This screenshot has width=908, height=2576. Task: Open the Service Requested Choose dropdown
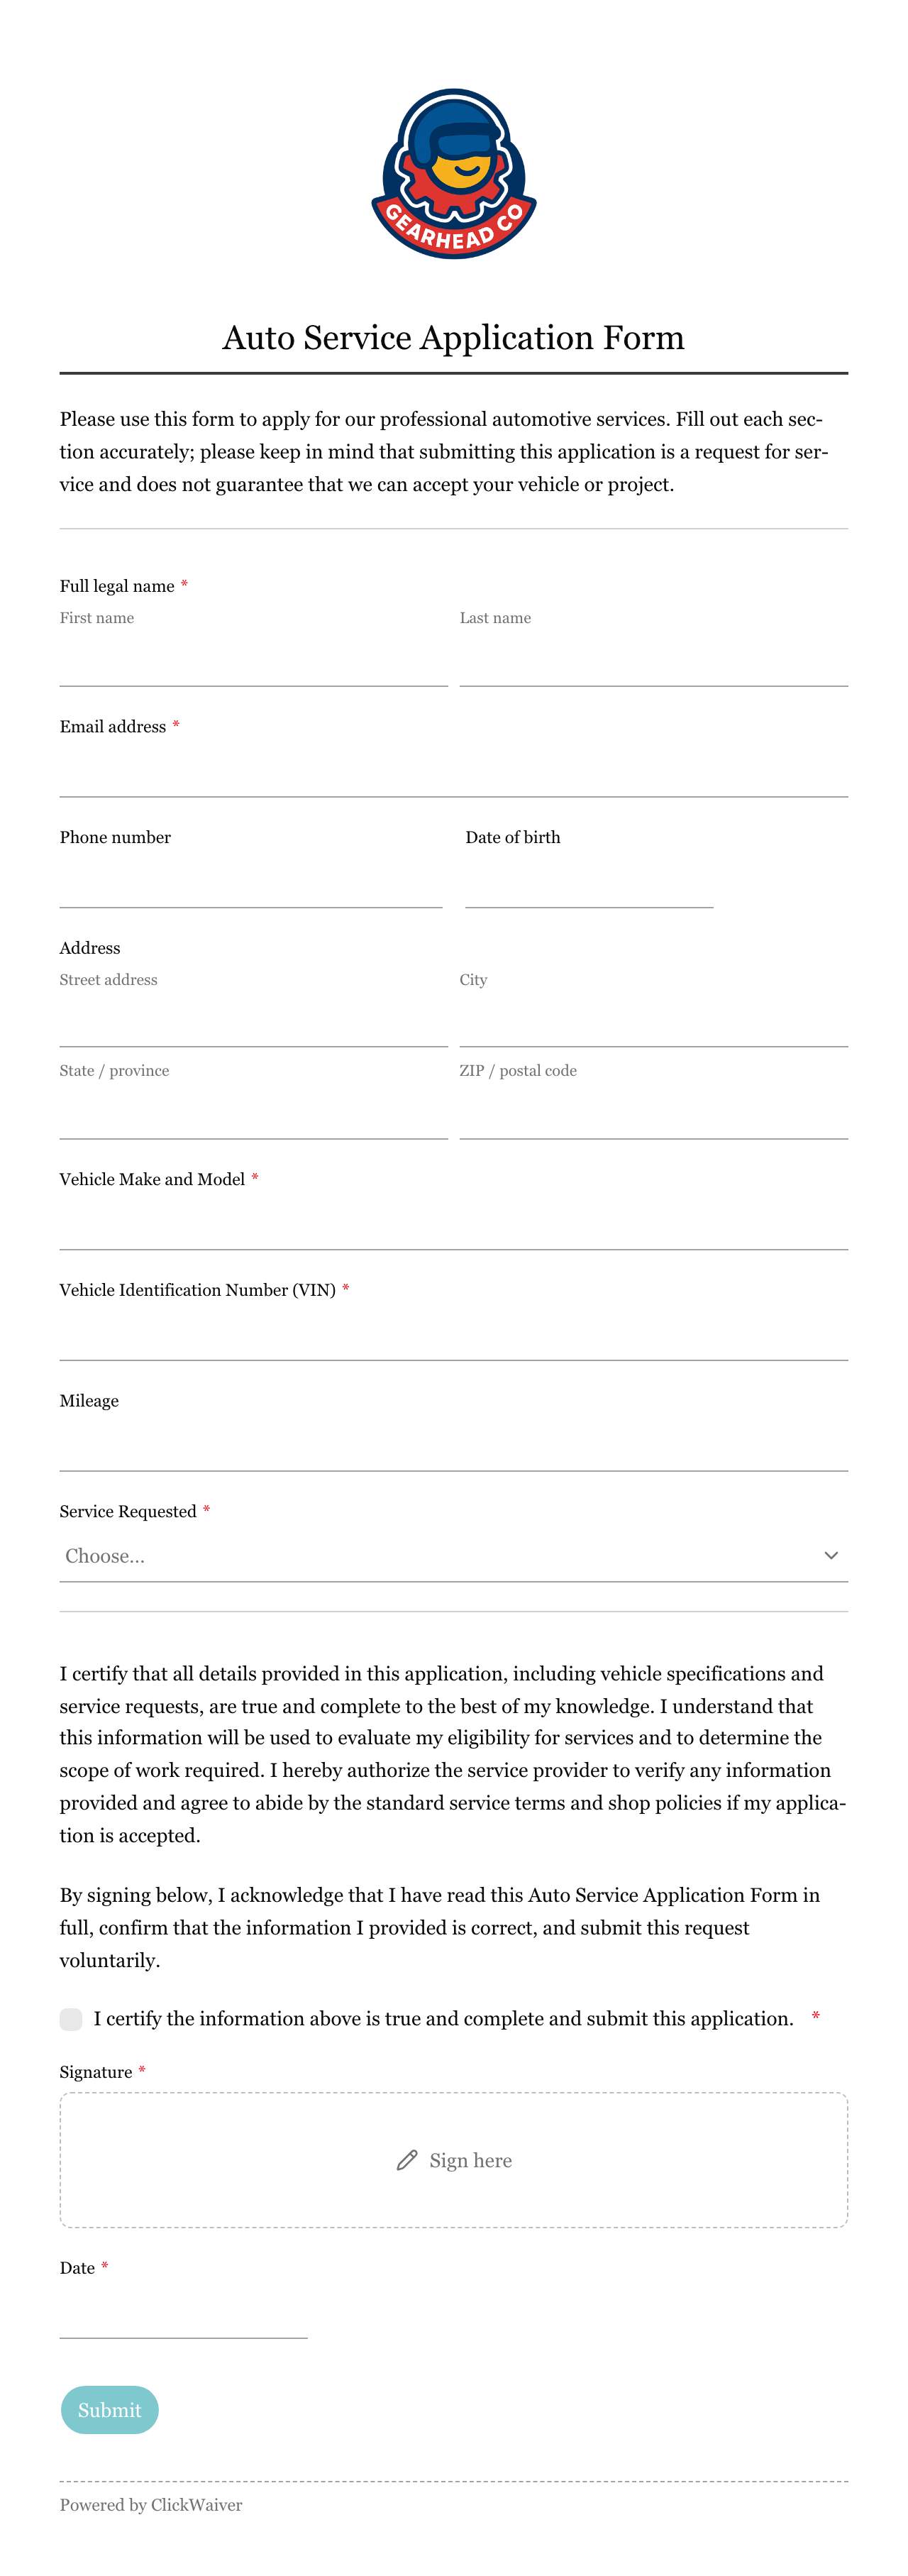point(453,1555)
